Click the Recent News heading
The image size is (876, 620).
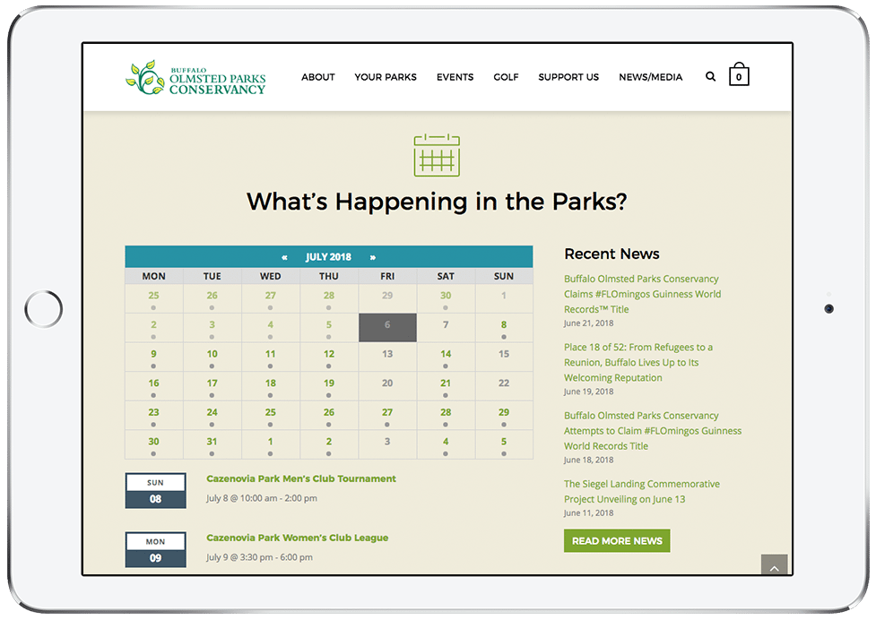(x=611, y=254)
